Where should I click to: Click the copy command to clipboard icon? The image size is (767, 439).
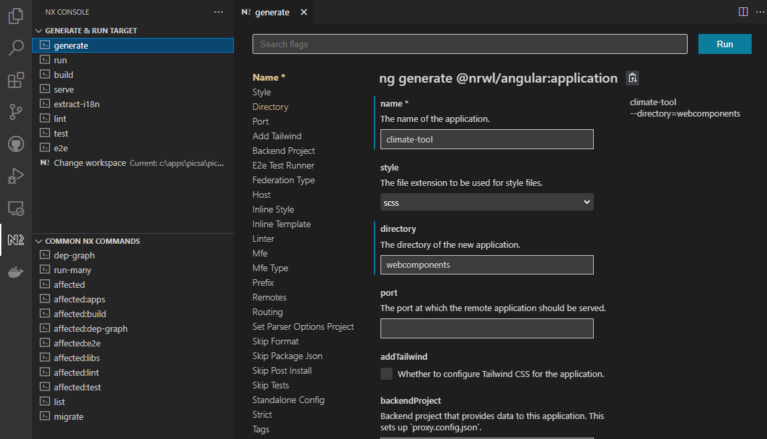point(632,78)
